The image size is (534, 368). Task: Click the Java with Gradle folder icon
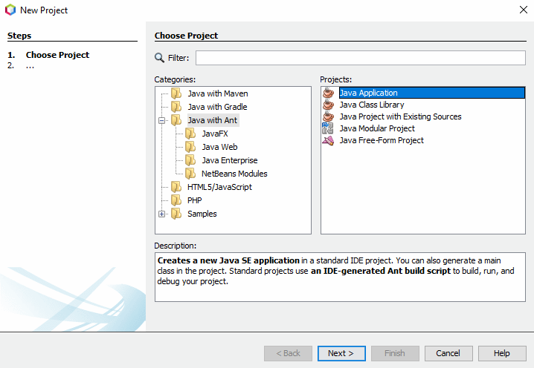pyautogui.click(x=176, y=107)
